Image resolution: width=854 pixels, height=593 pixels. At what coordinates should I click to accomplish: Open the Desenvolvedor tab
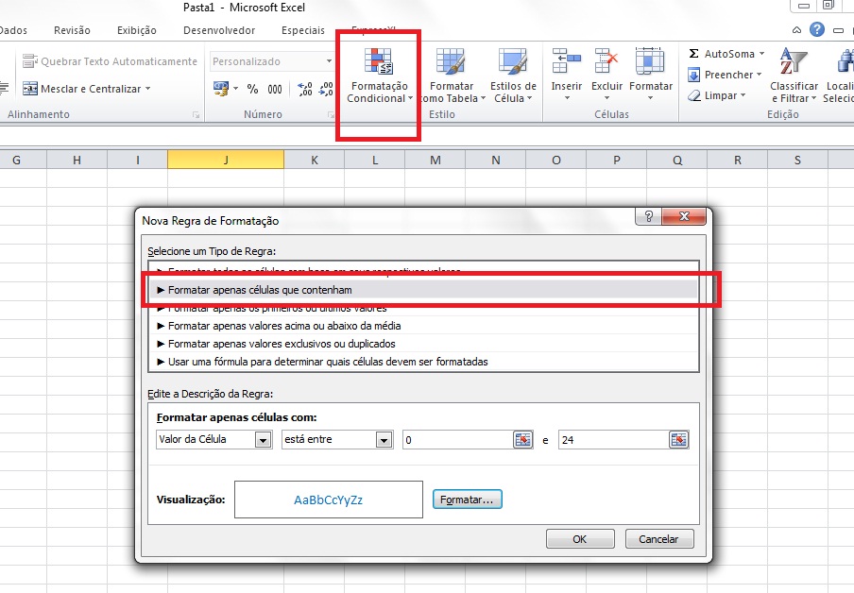pos(219,30)
